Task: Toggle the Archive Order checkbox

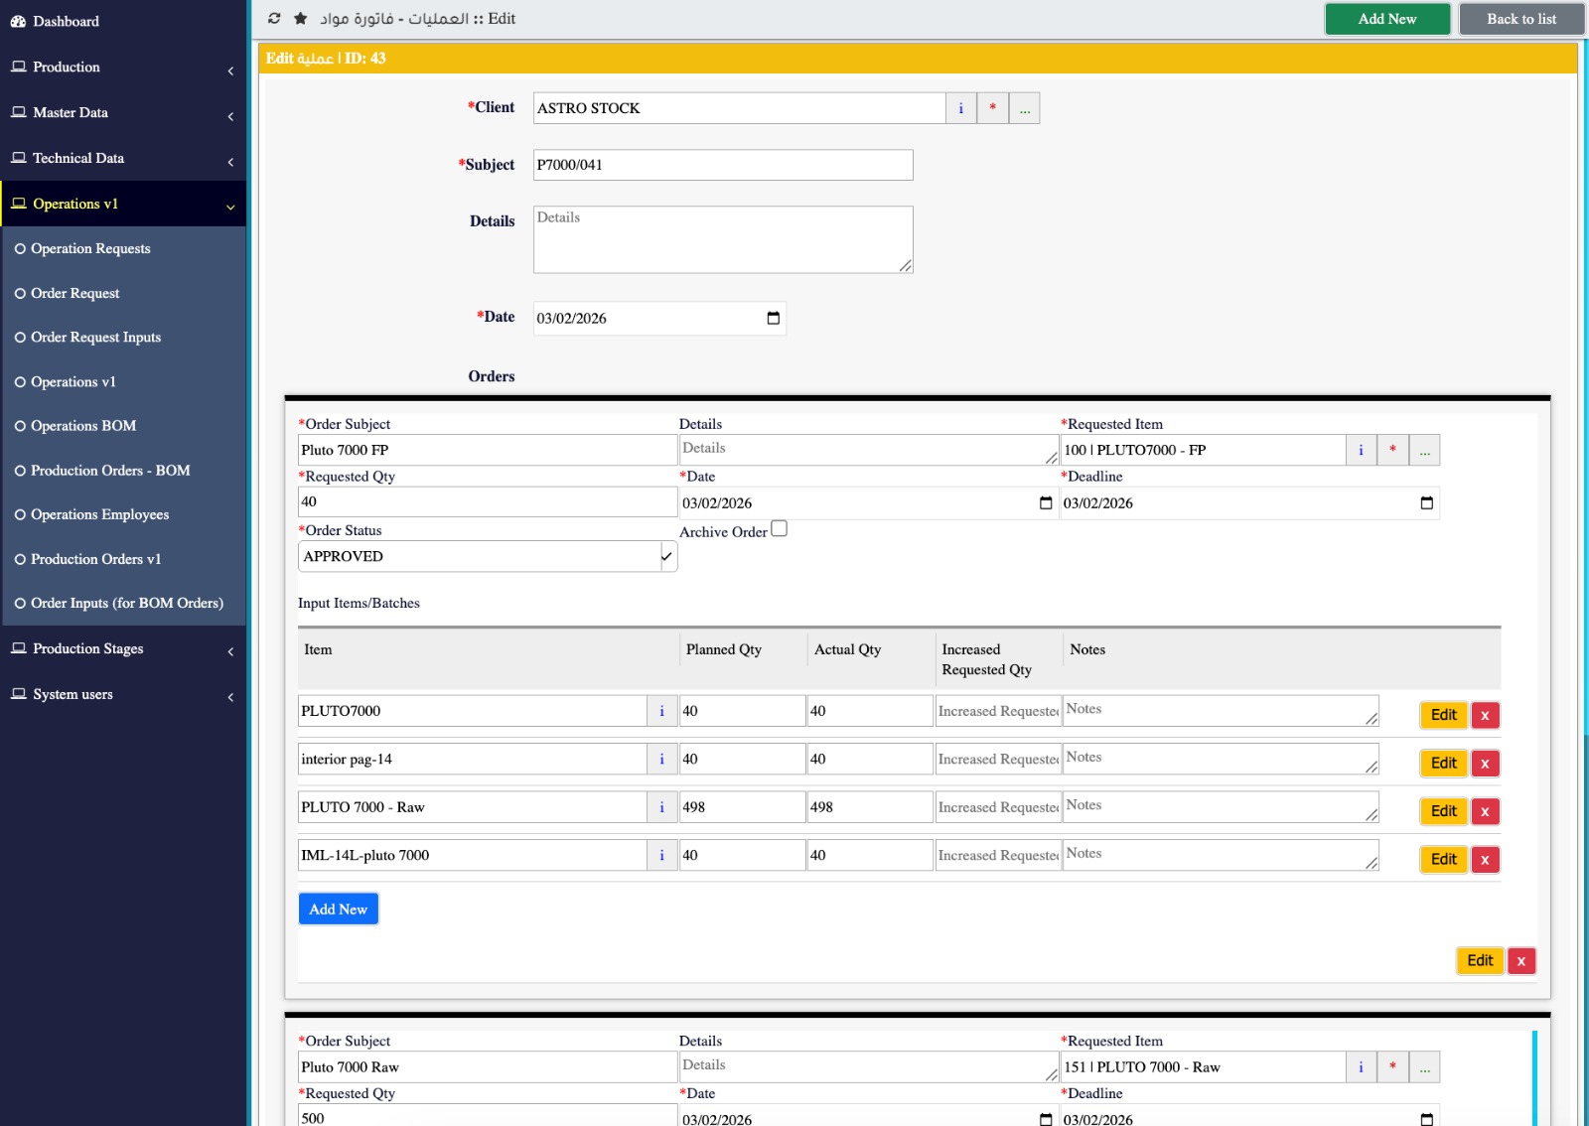Action: click(x=780, y=529)
